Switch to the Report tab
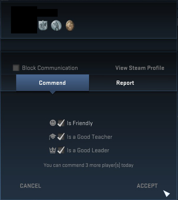178x200 pixels. point(125,83)
